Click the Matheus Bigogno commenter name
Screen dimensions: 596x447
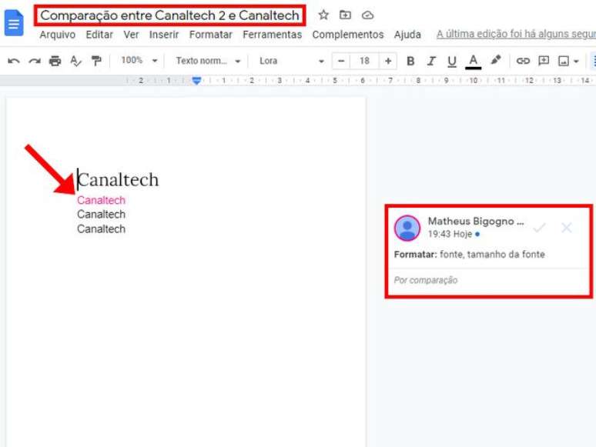(x=476, y=222)
